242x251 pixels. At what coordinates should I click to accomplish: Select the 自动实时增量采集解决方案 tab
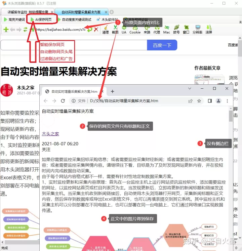tap(81, 12)
